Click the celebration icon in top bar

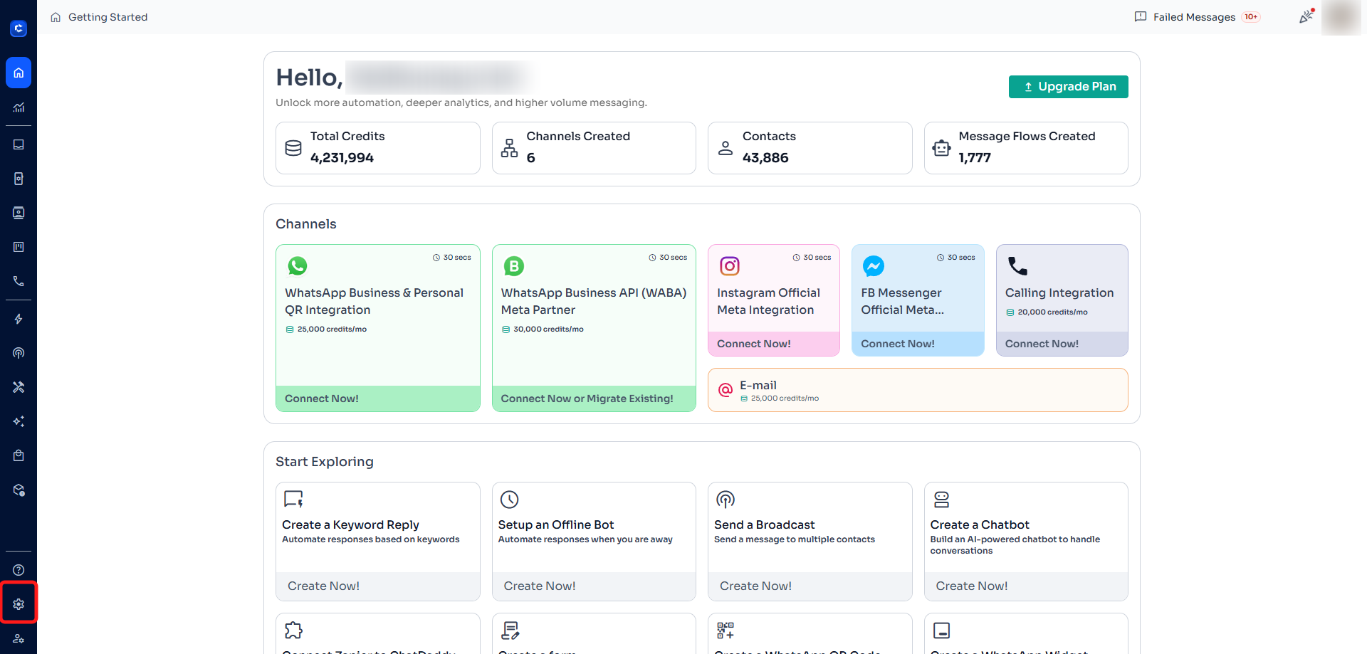tap(1306, 16)
